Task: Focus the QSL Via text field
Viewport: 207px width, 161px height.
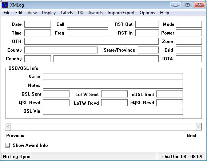Action: click(113, 112)
